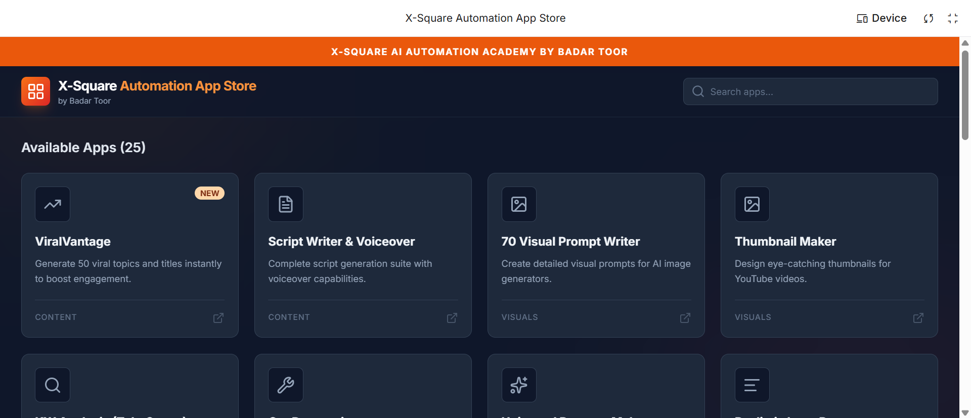Open the Thumbnail Maker title
The image size is (971, 418).
785,242
